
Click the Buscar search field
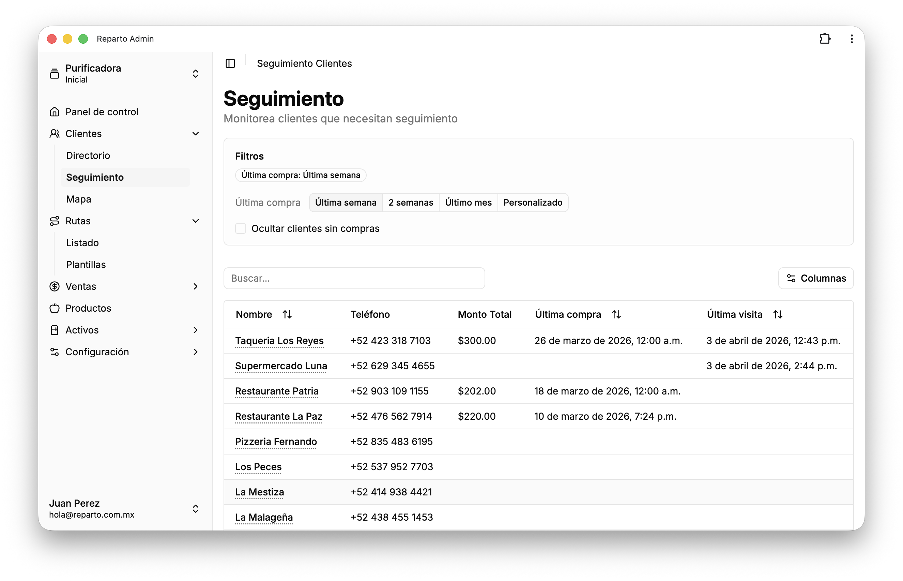354,279
